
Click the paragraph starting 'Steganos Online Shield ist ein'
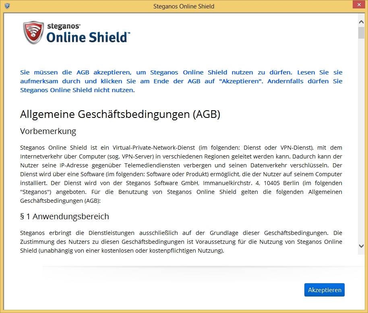click(x=181, y=174)
